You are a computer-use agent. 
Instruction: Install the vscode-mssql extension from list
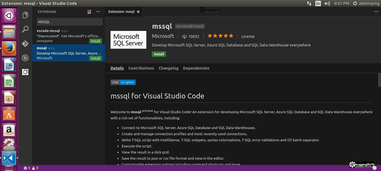click(x=96, y=41)
